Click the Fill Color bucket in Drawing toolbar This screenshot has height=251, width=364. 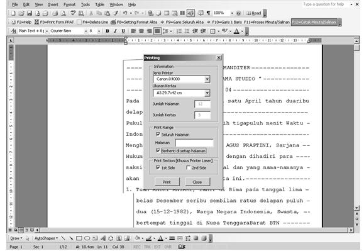(138, 238)
